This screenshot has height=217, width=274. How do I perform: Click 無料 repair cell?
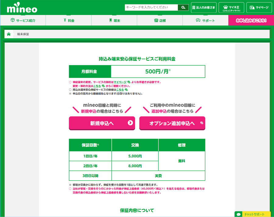pyautogui.click(x=182, y=161)
